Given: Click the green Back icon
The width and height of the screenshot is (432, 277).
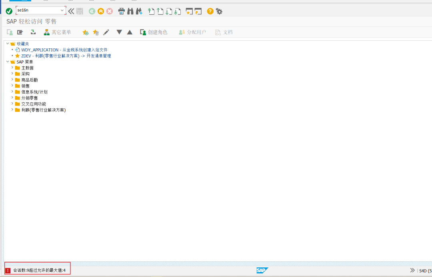Looking at the screenshot, I should coord(92,11).
